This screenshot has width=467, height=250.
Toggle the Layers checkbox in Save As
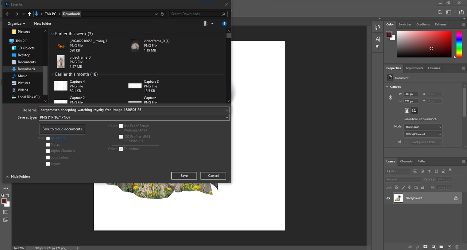(x=48, y=164)
